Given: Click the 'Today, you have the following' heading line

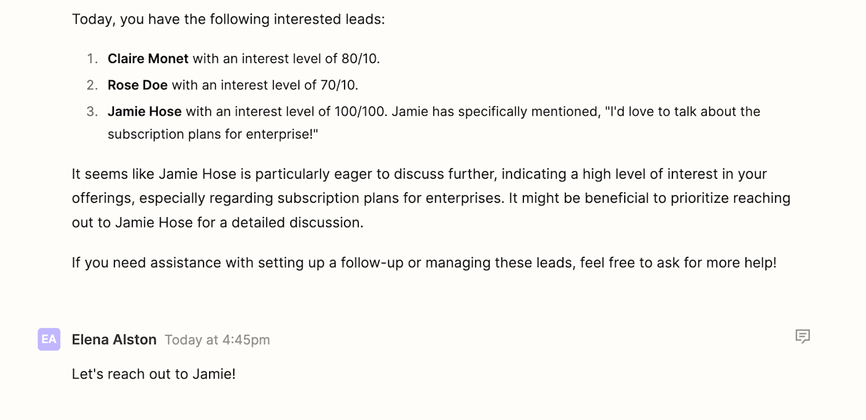Looking at the screenshot, I should (x=228, y=19).
